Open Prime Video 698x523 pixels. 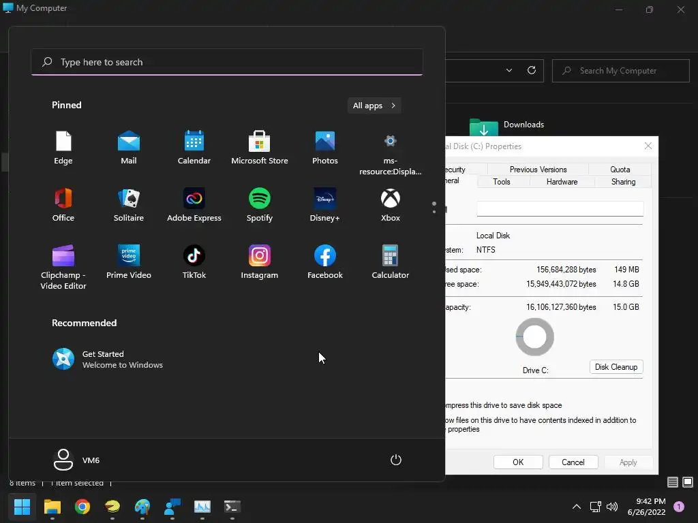tap(129, 262)
